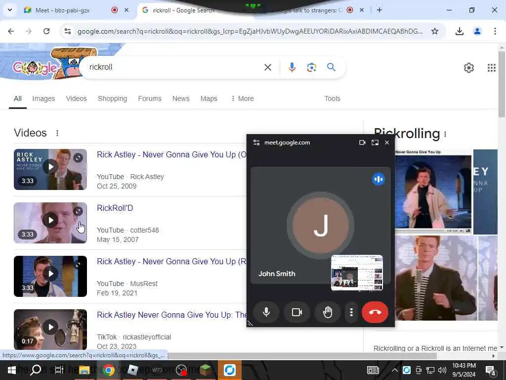Screen dimensions: 506x380
Task: Switch to the News results tab
Action: [x=181, y=98]
